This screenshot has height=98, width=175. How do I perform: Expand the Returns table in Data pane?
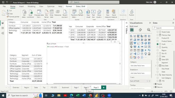click(154, 87)
